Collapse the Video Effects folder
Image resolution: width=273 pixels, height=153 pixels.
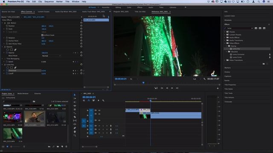[x=225, y=43]
